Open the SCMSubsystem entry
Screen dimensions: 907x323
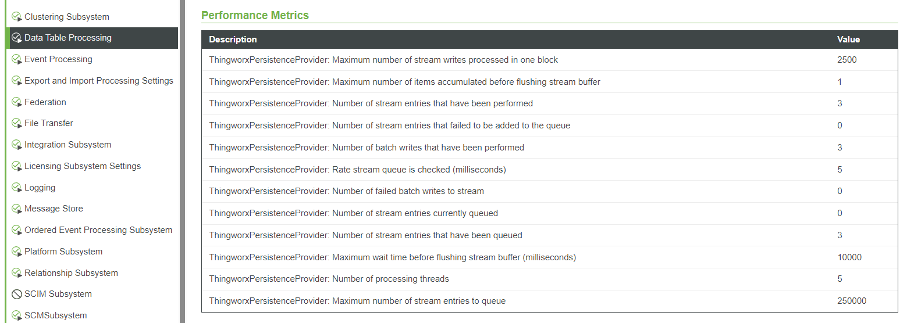tap(55, 315)
